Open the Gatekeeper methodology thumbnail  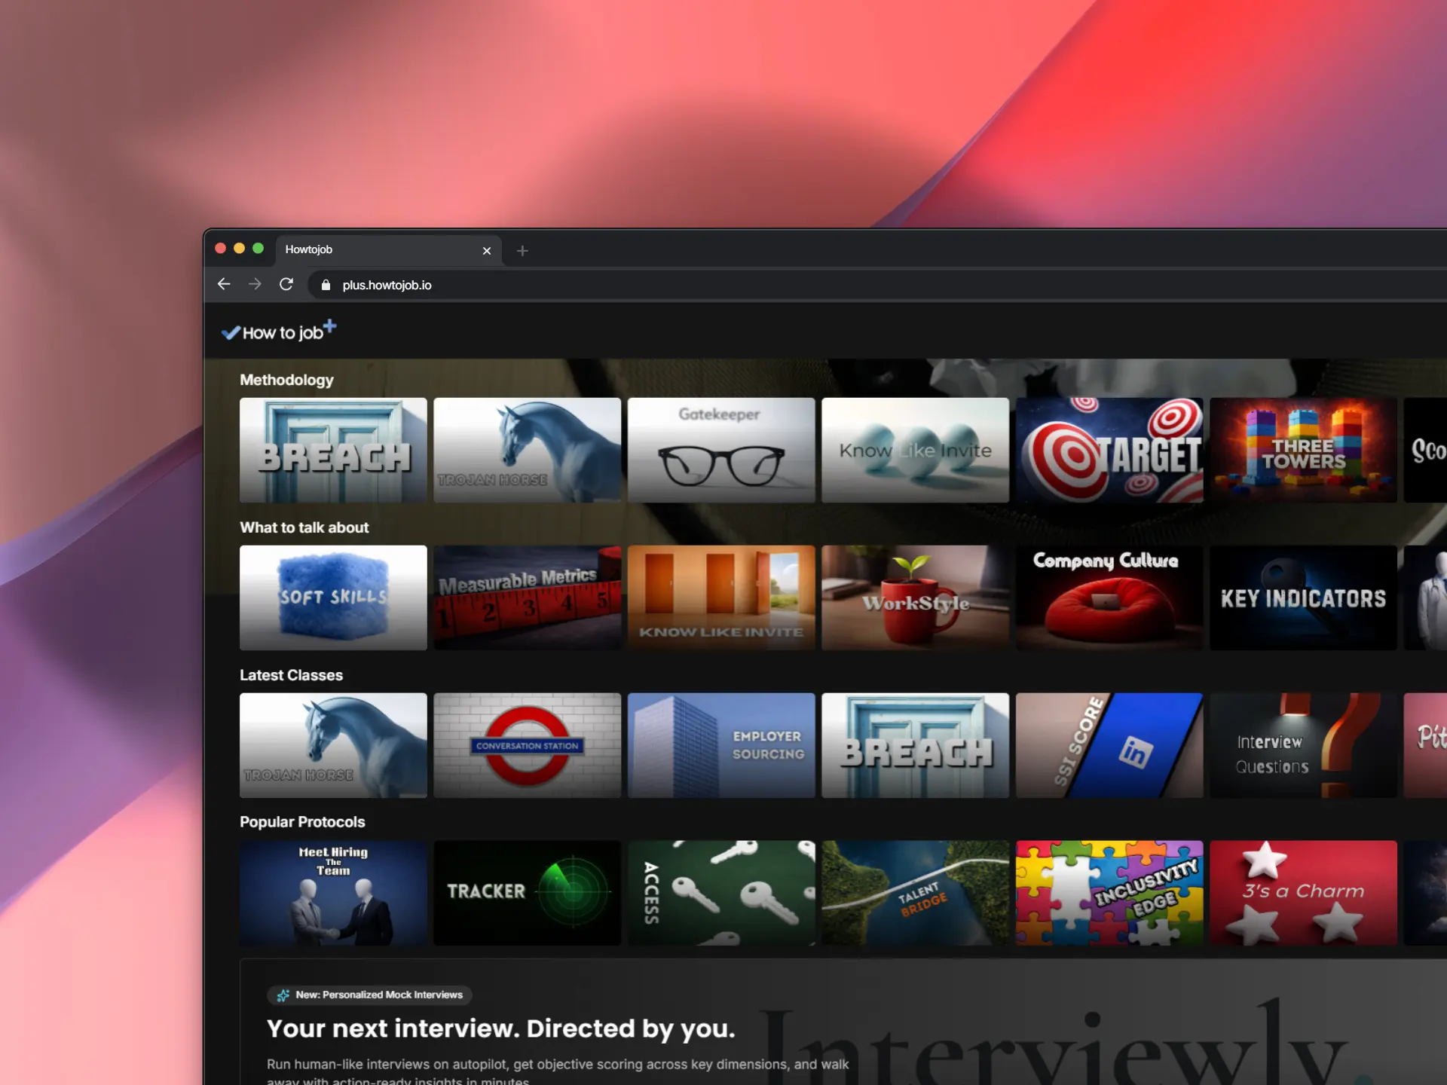coord(721,450)
